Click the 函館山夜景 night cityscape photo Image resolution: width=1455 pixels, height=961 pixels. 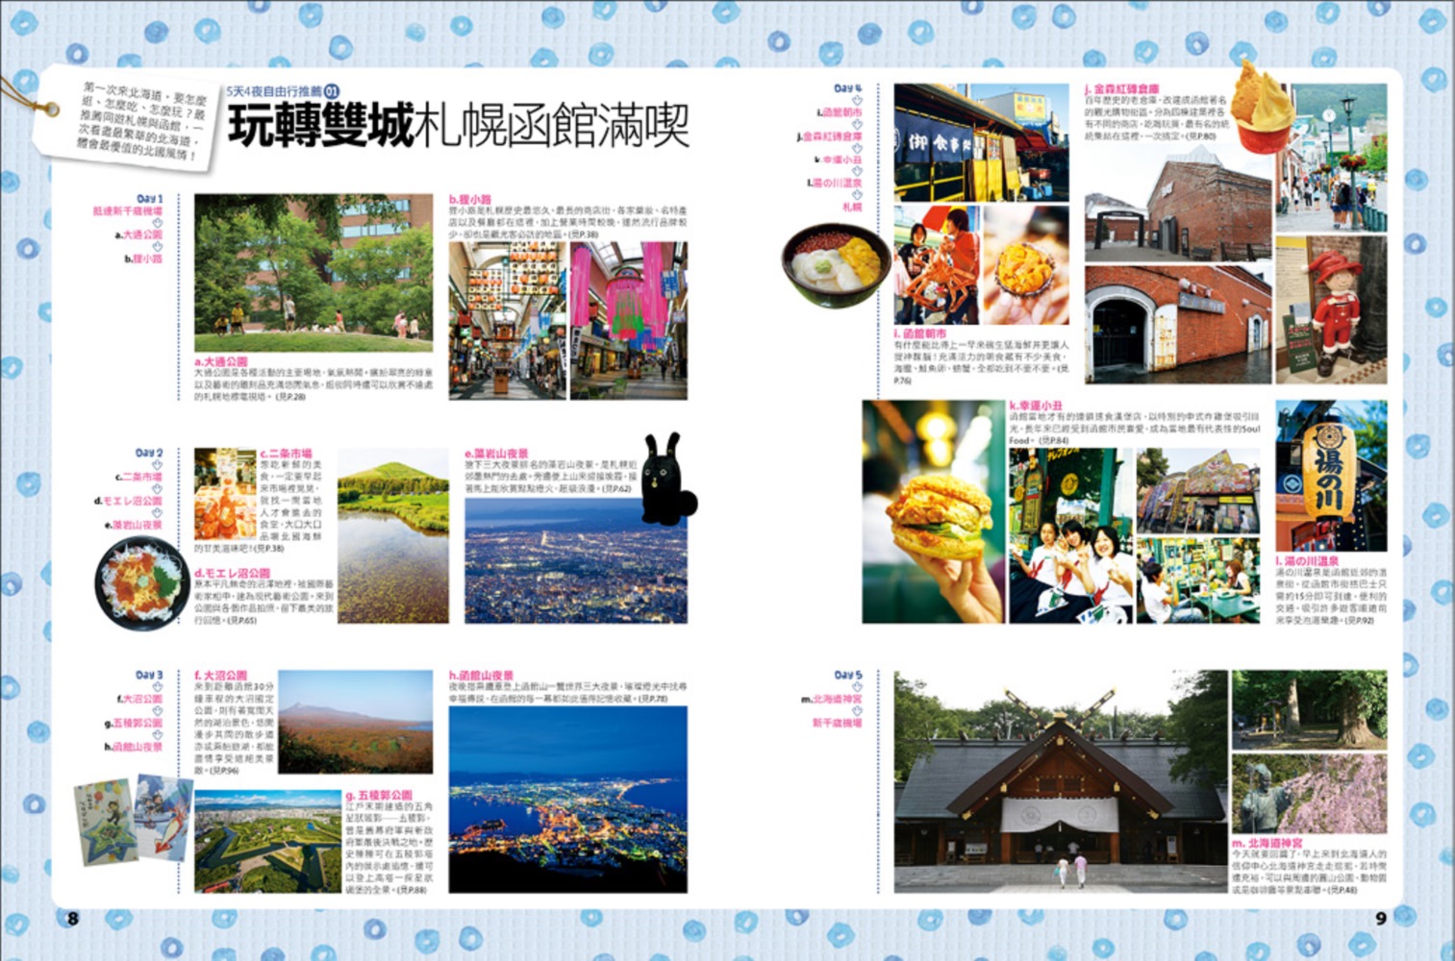567,800
